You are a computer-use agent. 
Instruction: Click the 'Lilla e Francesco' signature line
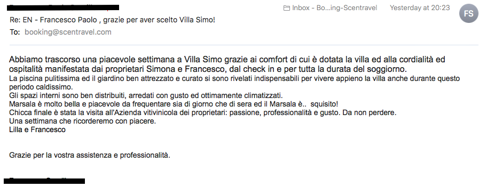pos(37,129)
